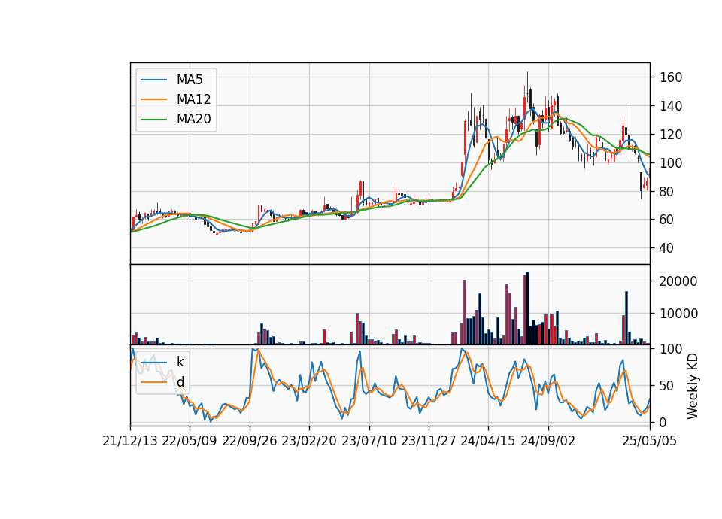Click the Weekly KD axis label
722x519 pixels.
tap(692, 386)
